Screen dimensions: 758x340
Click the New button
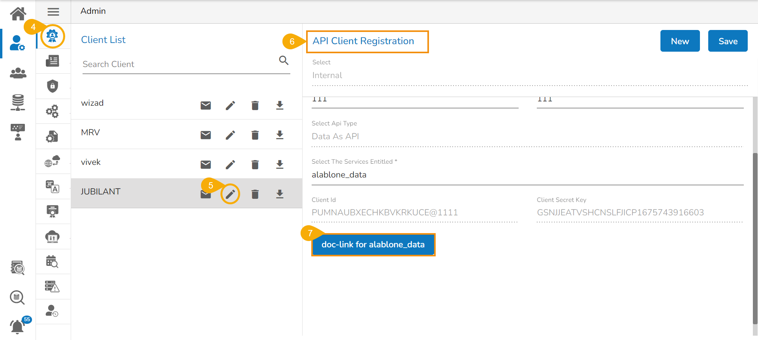pos(680,41)
